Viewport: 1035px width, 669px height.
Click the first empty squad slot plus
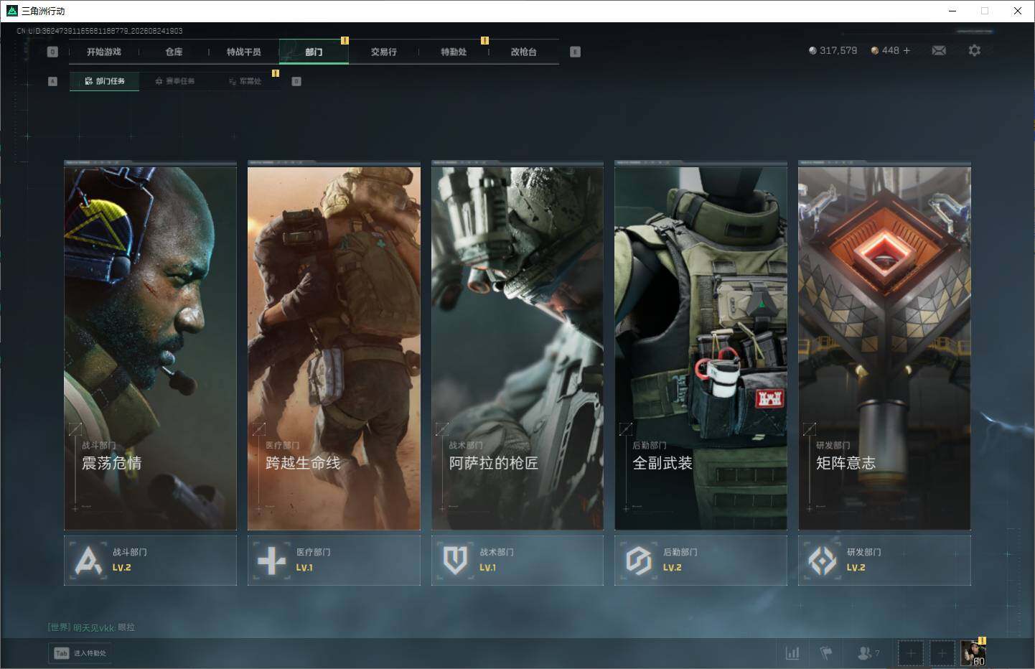click(911, 653)
